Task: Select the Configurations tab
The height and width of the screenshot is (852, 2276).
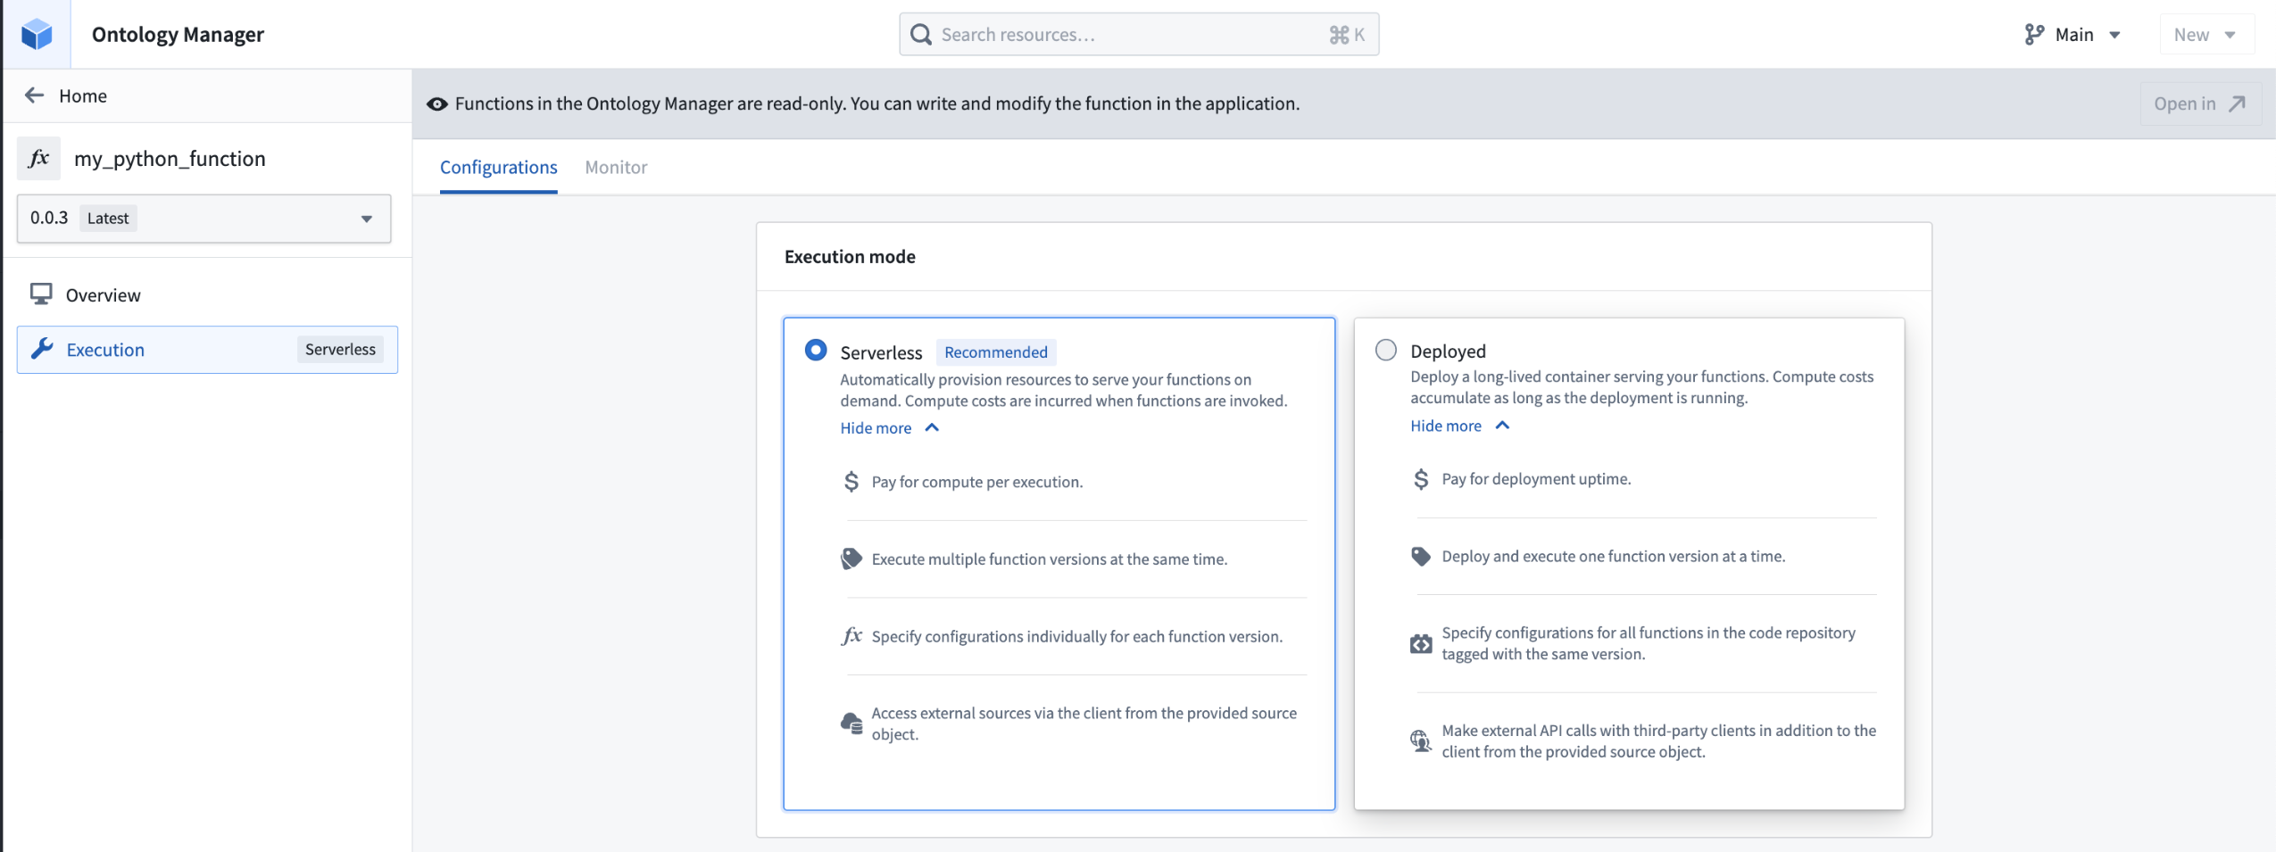Action: point(498,168)
